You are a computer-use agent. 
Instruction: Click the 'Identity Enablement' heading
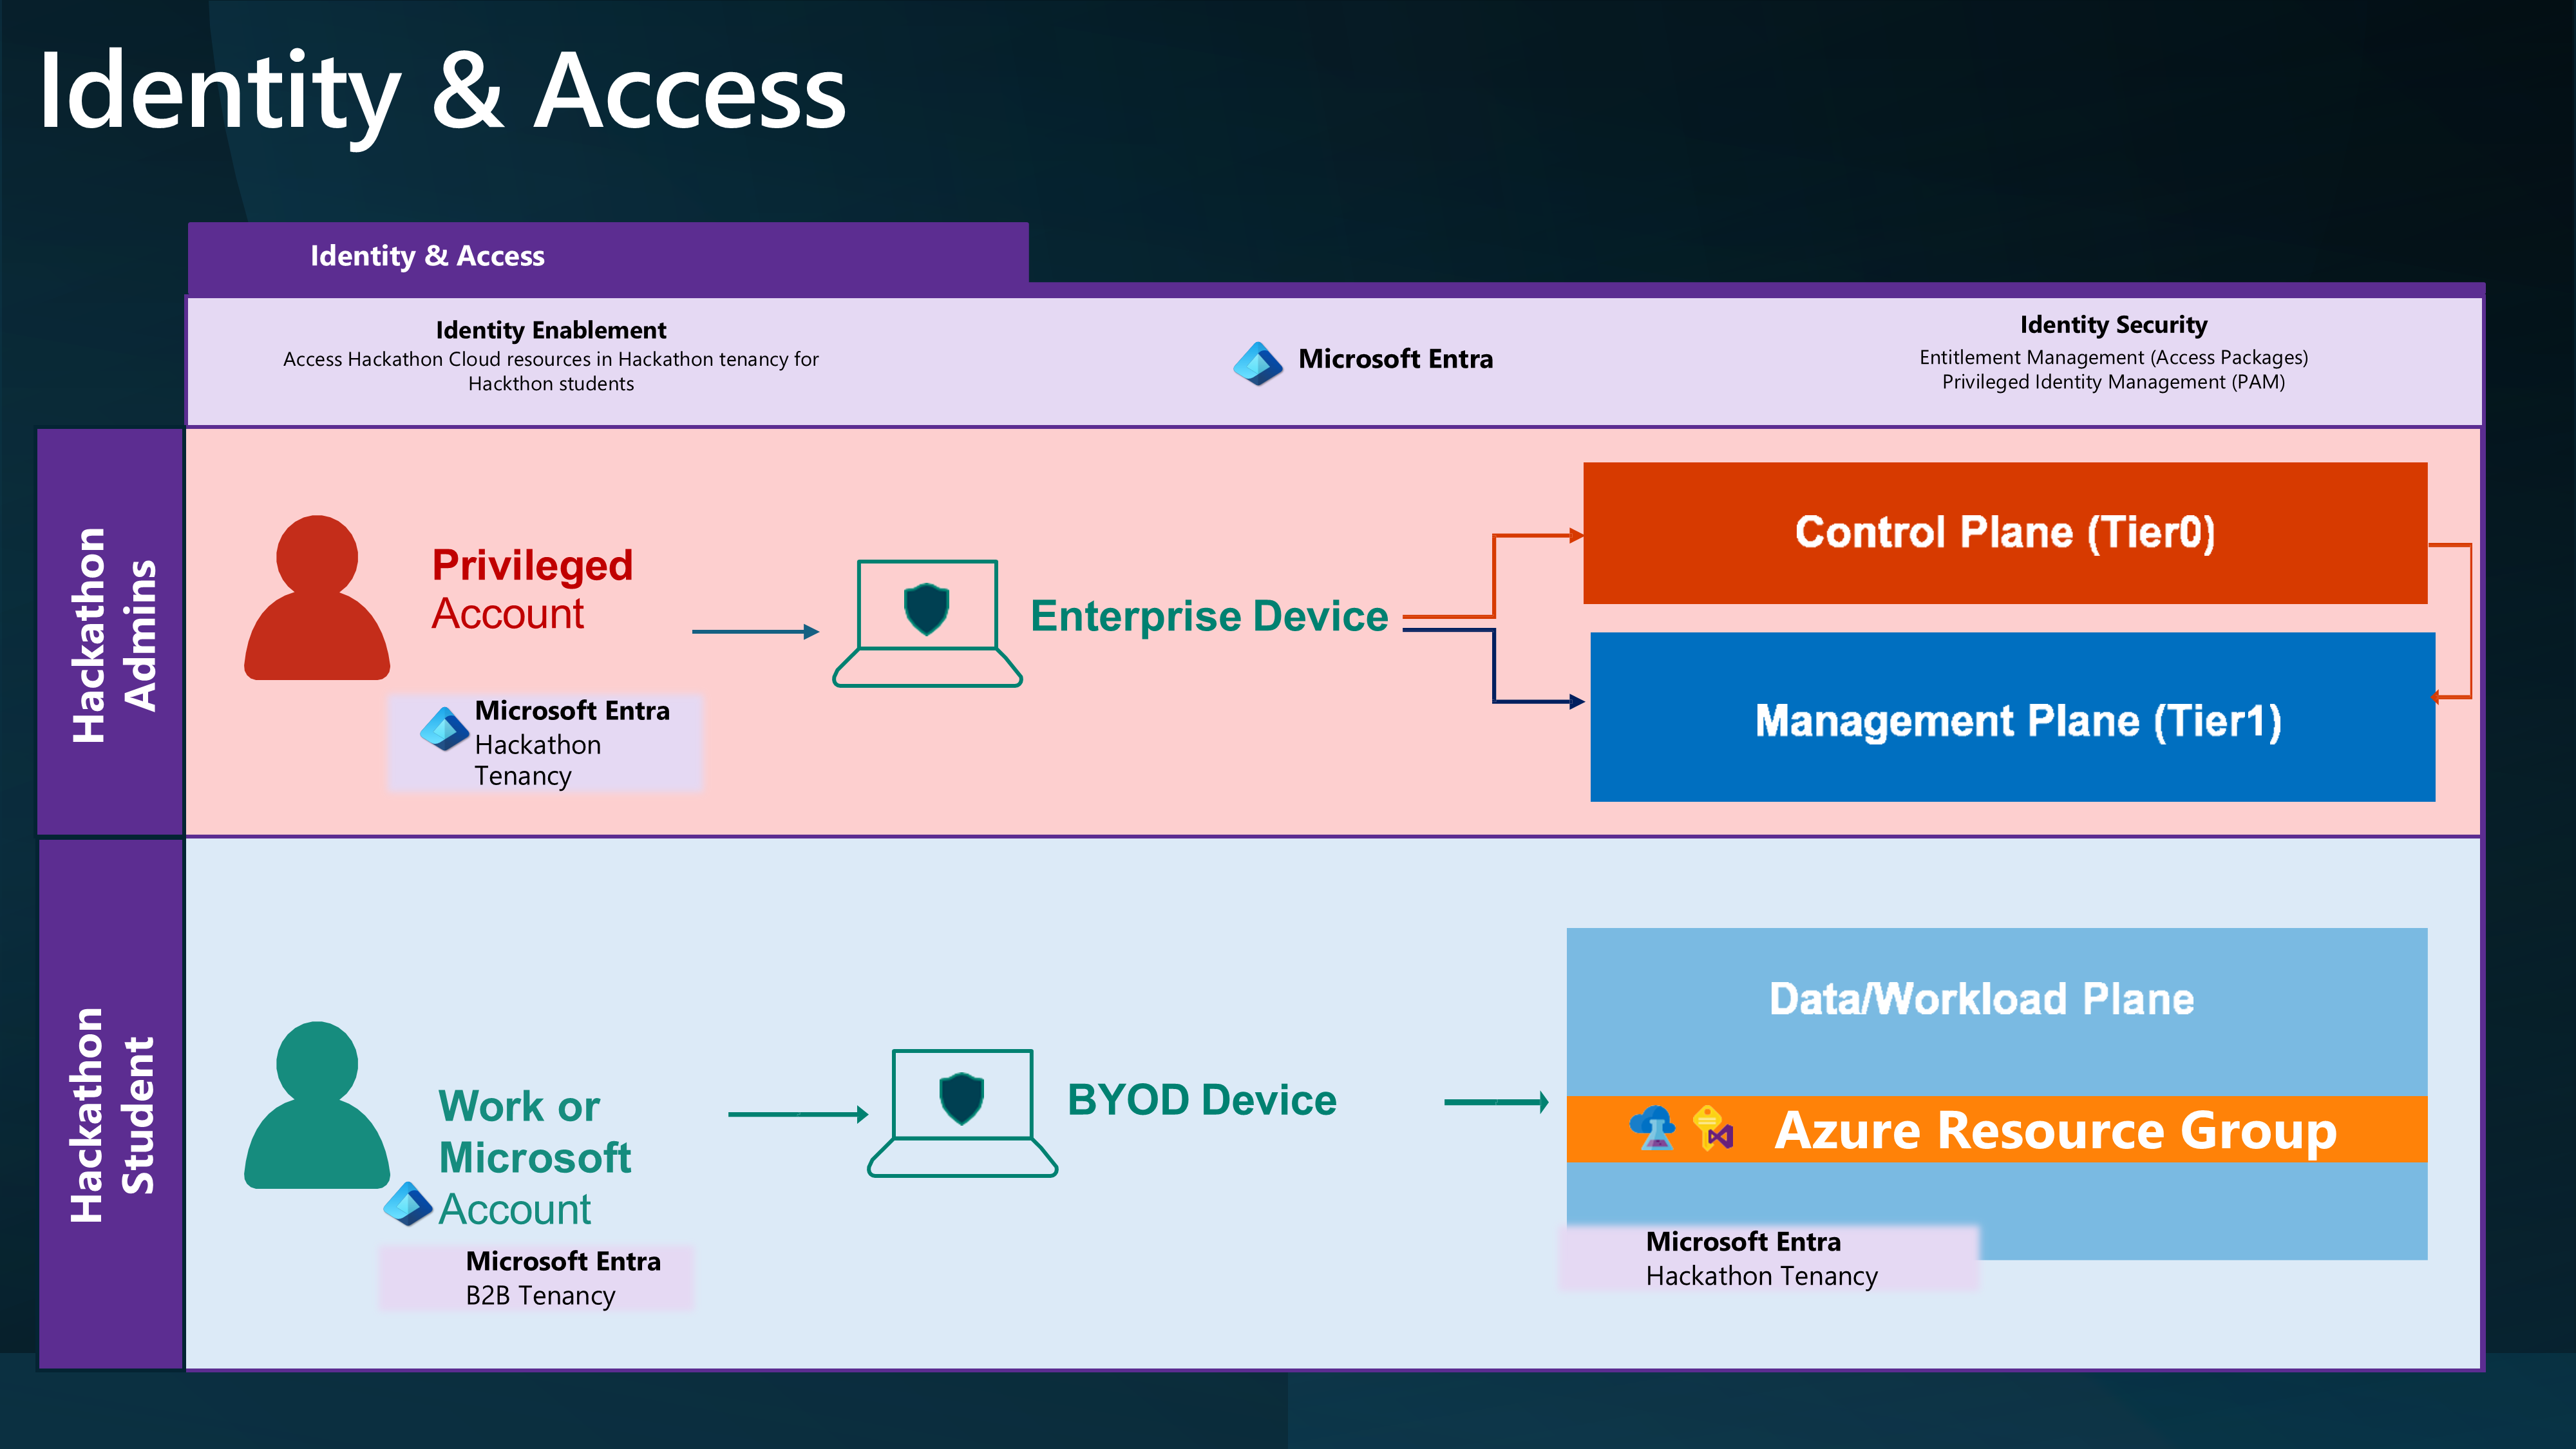[551, 330]
